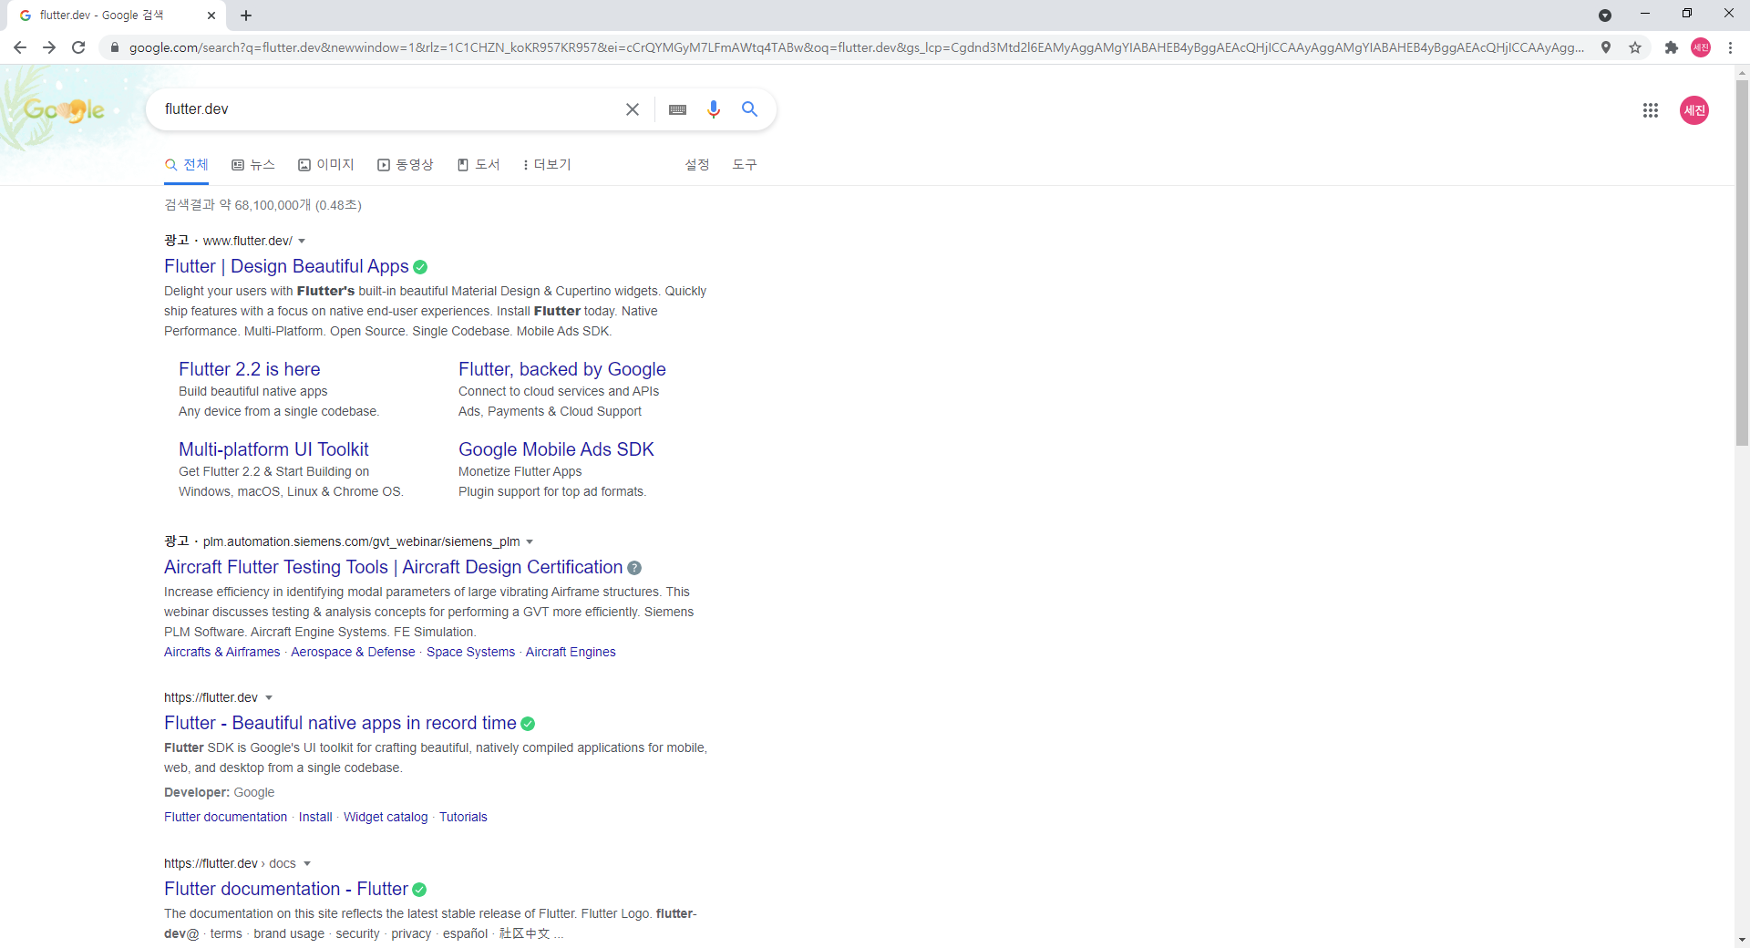
Task: Open Aircraft Flutter Testing Tools ad link
Action: pos(393,567)
